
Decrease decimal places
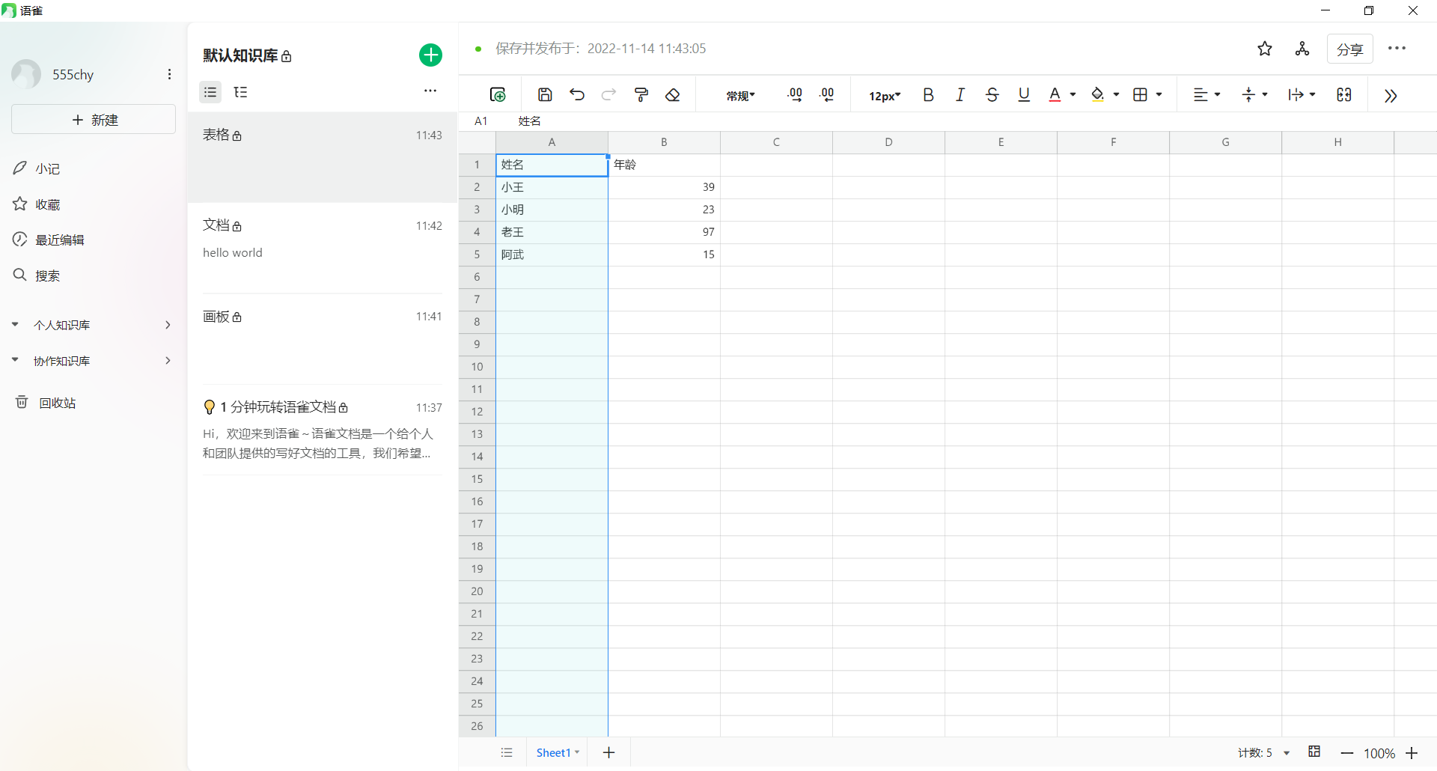(827, 95)
